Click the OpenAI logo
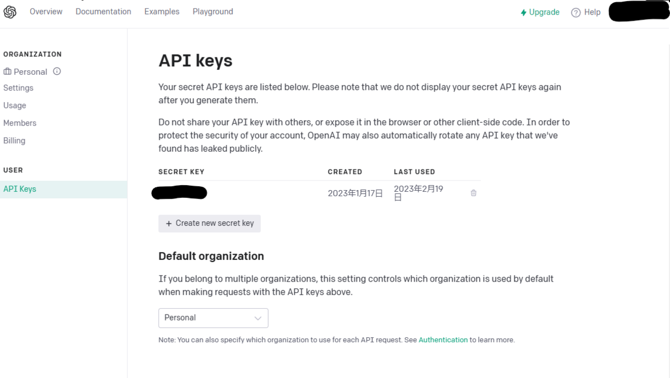The width and height of the screenshot is (670, 378). [10, 11]
